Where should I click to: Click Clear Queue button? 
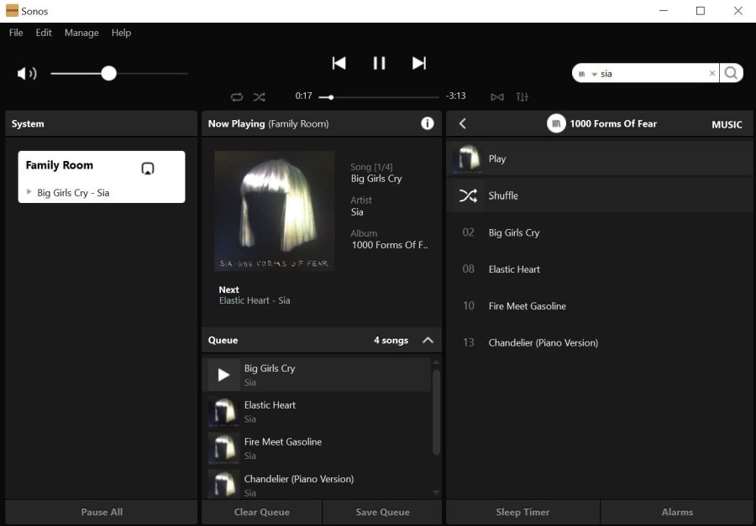tap(262, 512)
